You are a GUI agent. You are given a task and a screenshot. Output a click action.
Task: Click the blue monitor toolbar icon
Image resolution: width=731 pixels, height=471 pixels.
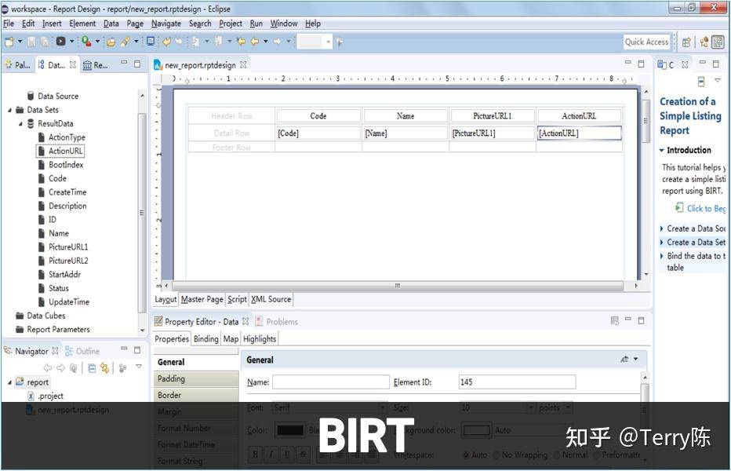(151, 42)
